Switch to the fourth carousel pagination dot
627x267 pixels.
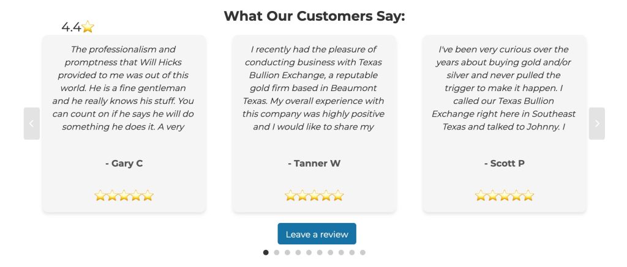point(298,252)
